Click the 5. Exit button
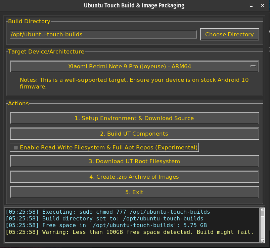This screenshot has height=248, width=270. [x=134, y=192]
